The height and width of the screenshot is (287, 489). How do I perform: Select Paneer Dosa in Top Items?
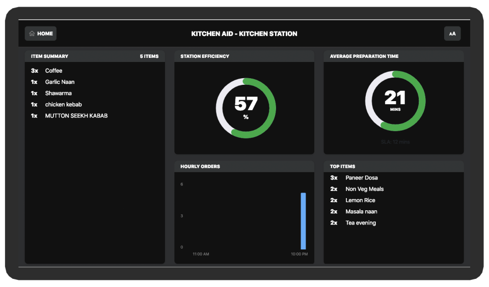[x=394, y=178]
